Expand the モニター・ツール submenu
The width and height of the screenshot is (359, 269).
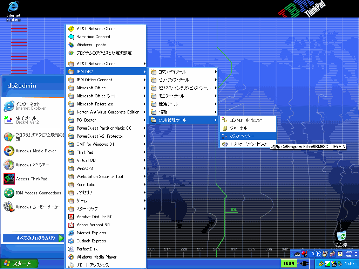click(x=183, y=96)
